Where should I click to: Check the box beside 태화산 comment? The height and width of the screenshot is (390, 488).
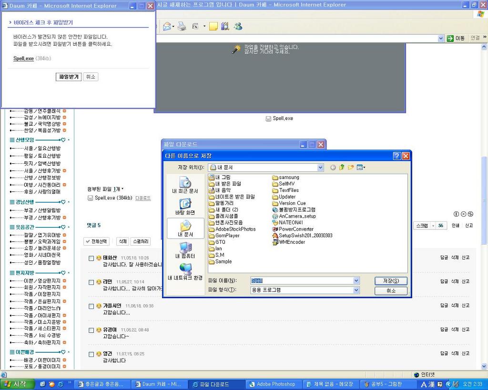point(91,258)
